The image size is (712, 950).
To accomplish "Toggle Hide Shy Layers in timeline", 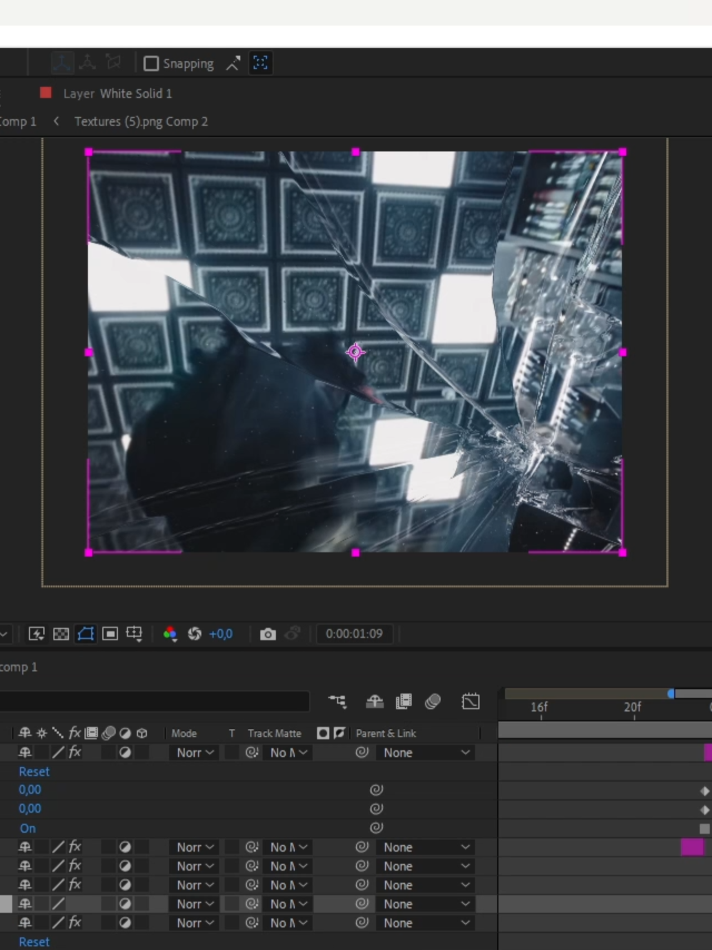I will (x=374, y=702).
